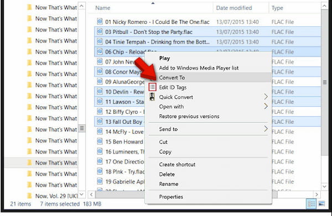This screenshot has width=332, height=216.
Task: Open the Now, Vol. 29 [UK] folder
Action: 56,196
